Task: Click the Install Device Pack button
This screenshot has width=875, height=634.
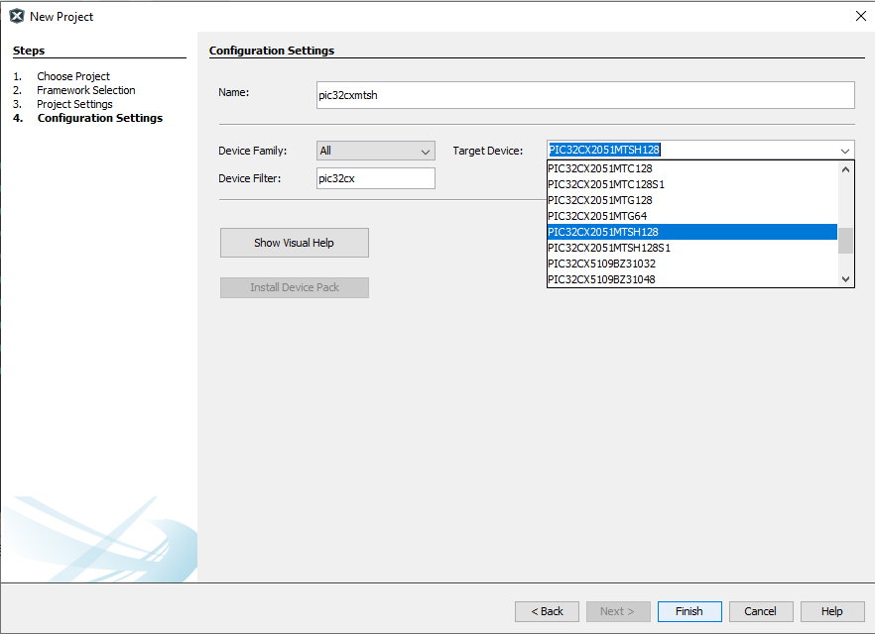Action: coord(294,287)
